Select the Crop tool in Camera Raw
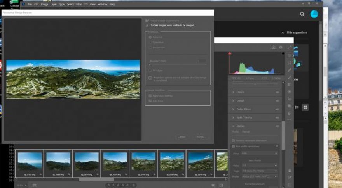The height and width of the screenshot is (188, 342). pyautogui.click(x=290, y=63)
